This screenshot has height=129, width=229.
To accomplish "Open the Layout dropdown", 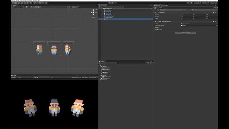I will click(213, 3).
